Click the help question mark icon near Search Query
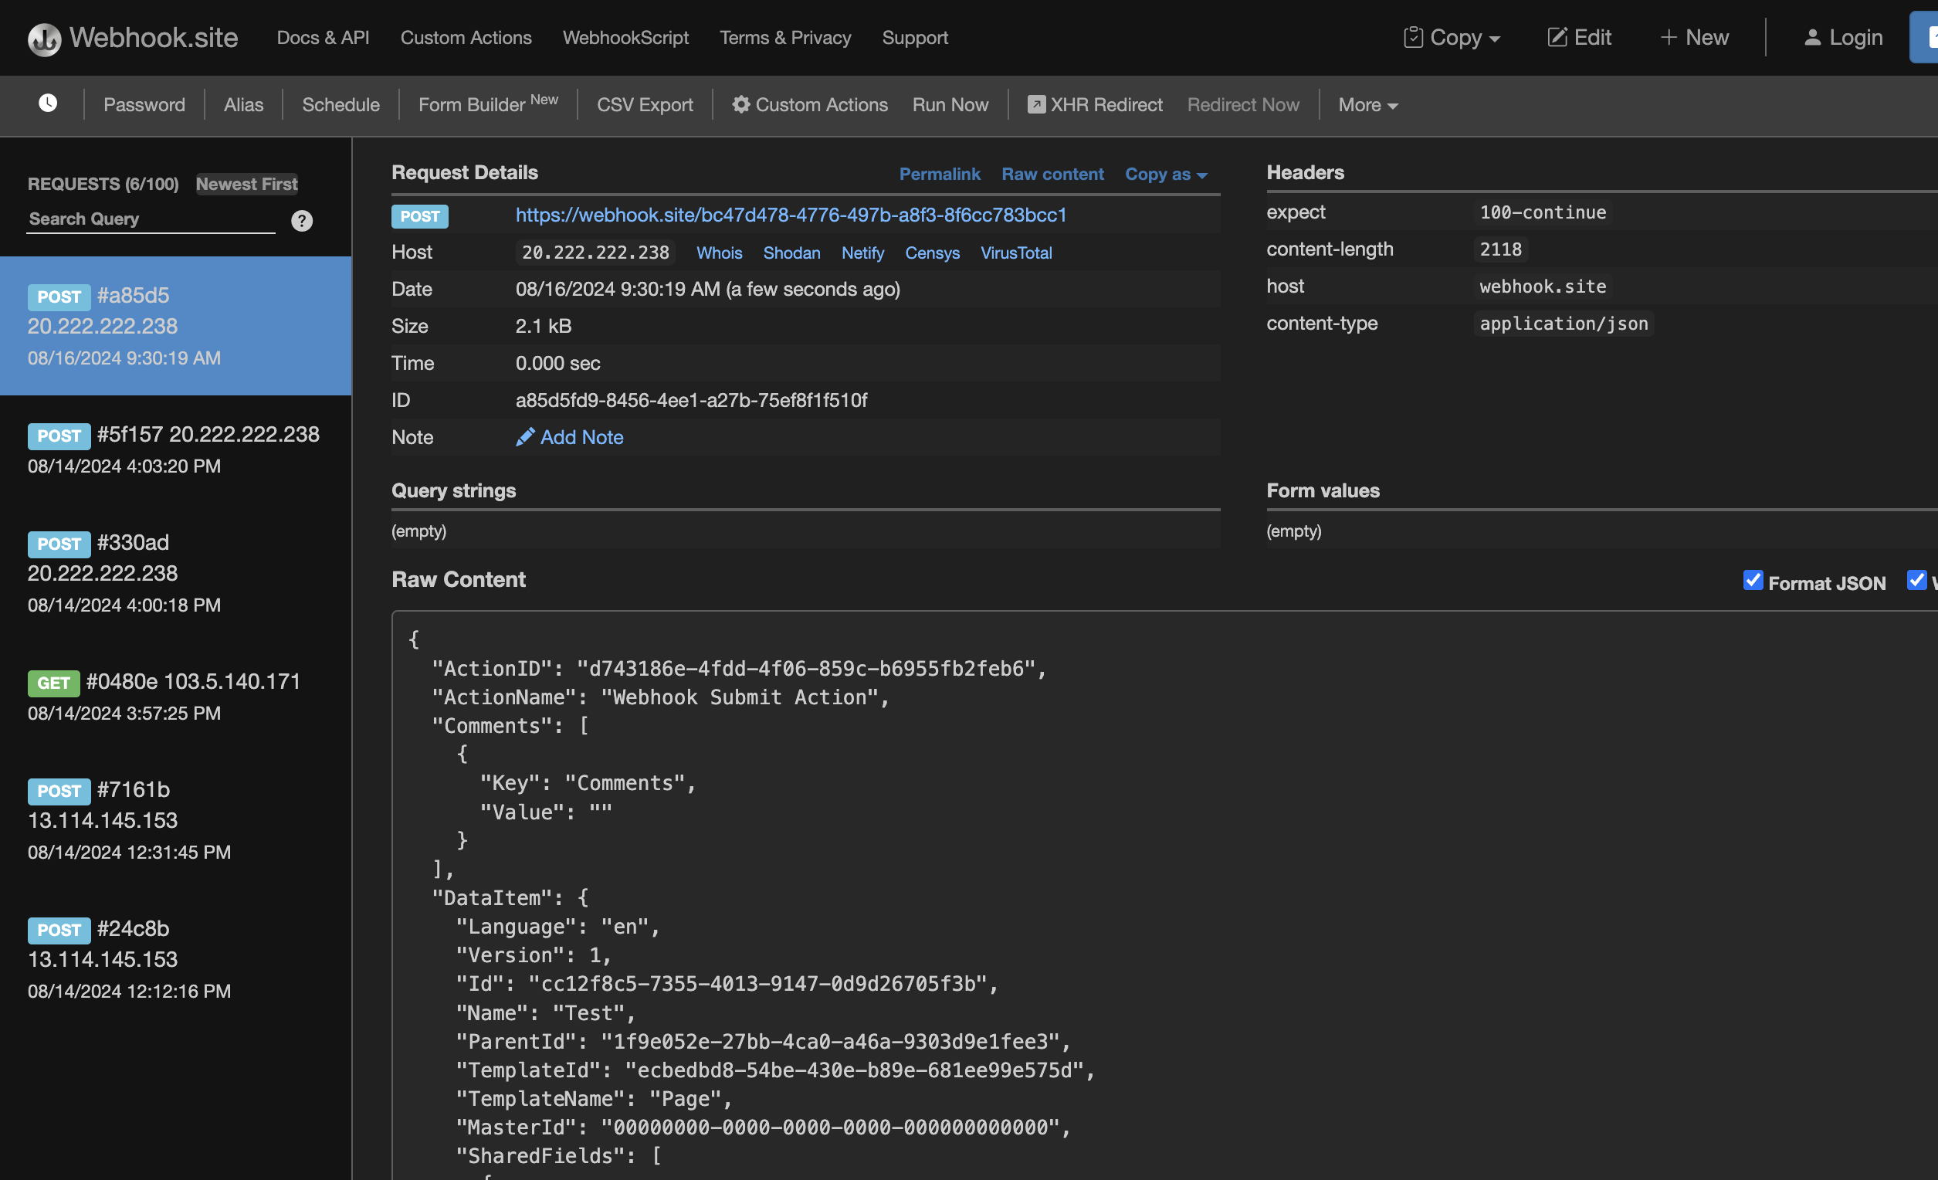Image resolution: width=1938 pixels, height=1180 pixels. click(302, 221)
